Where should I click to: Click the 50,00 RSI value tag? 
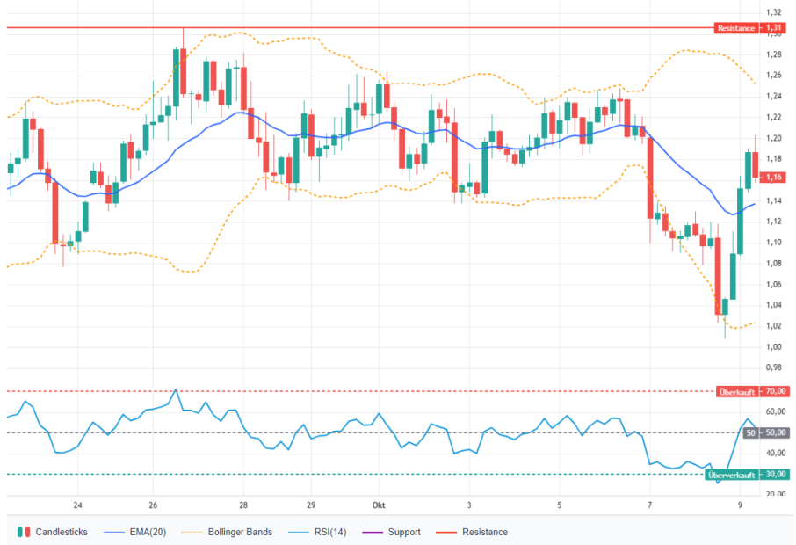(776, 432)
